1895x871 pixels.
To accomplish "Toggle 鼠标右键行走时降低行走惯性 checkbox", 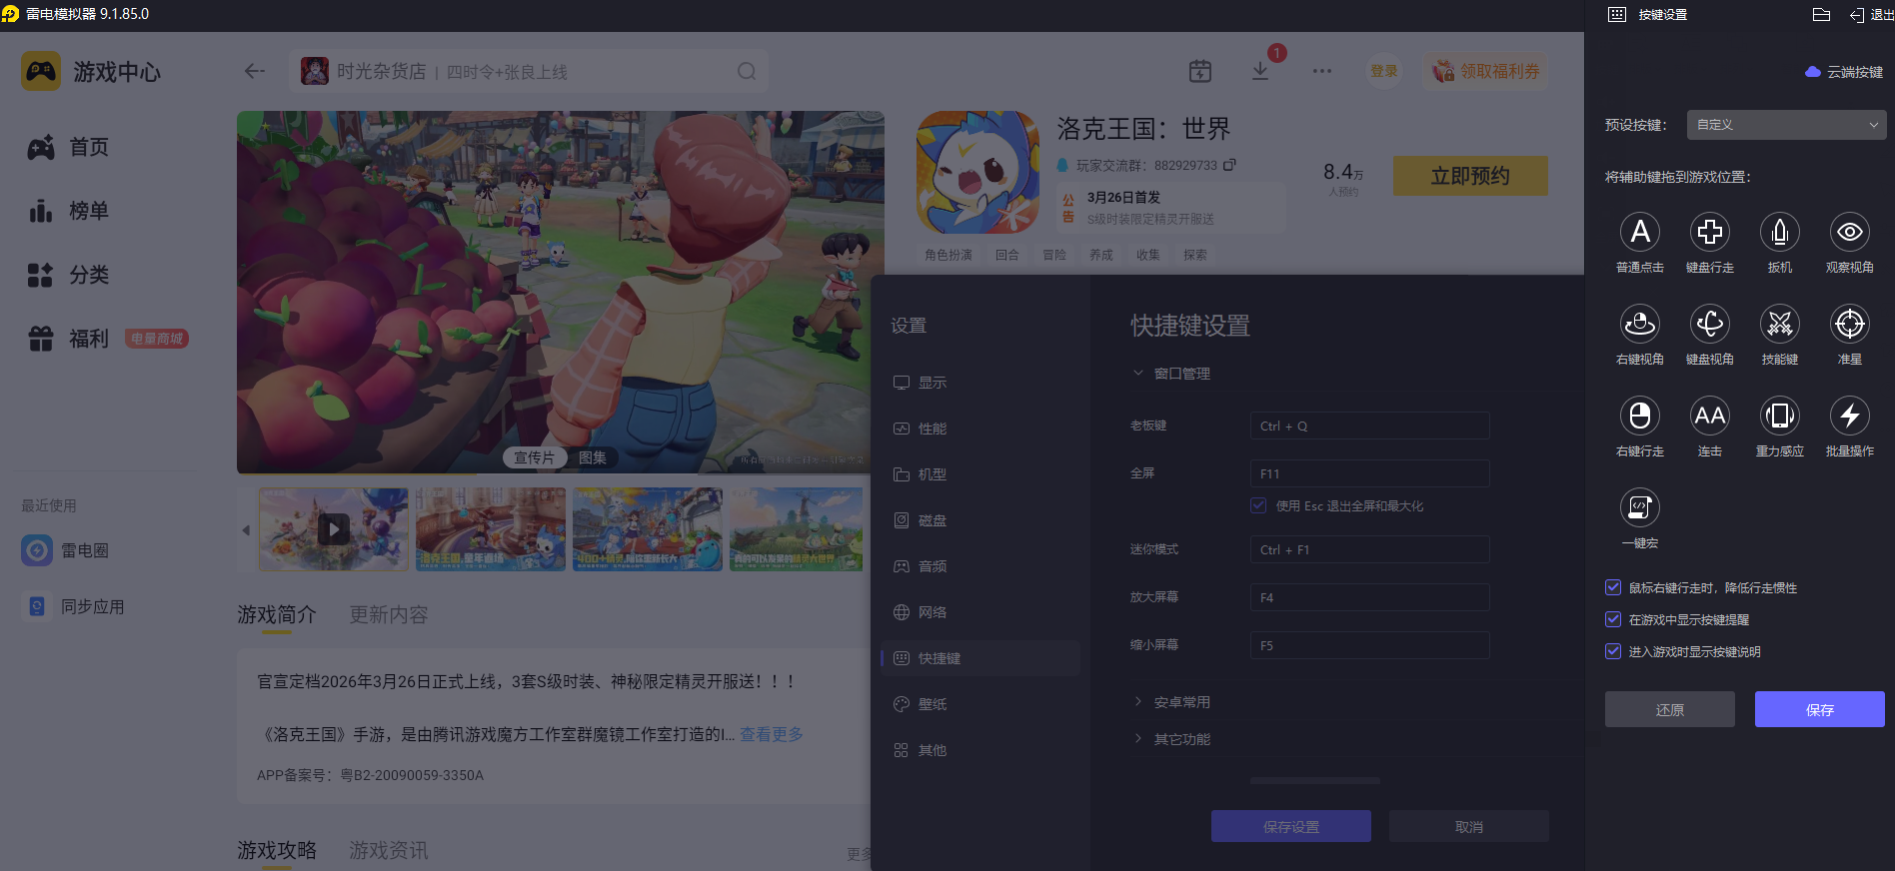I will 1613,587.
